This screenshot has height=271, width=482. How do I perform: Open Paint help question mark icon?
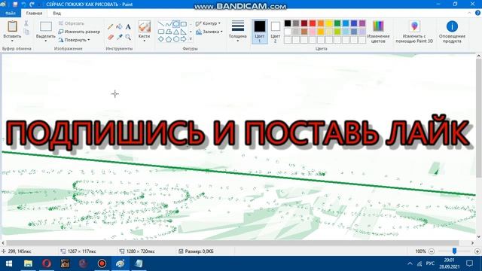point(477,13)
